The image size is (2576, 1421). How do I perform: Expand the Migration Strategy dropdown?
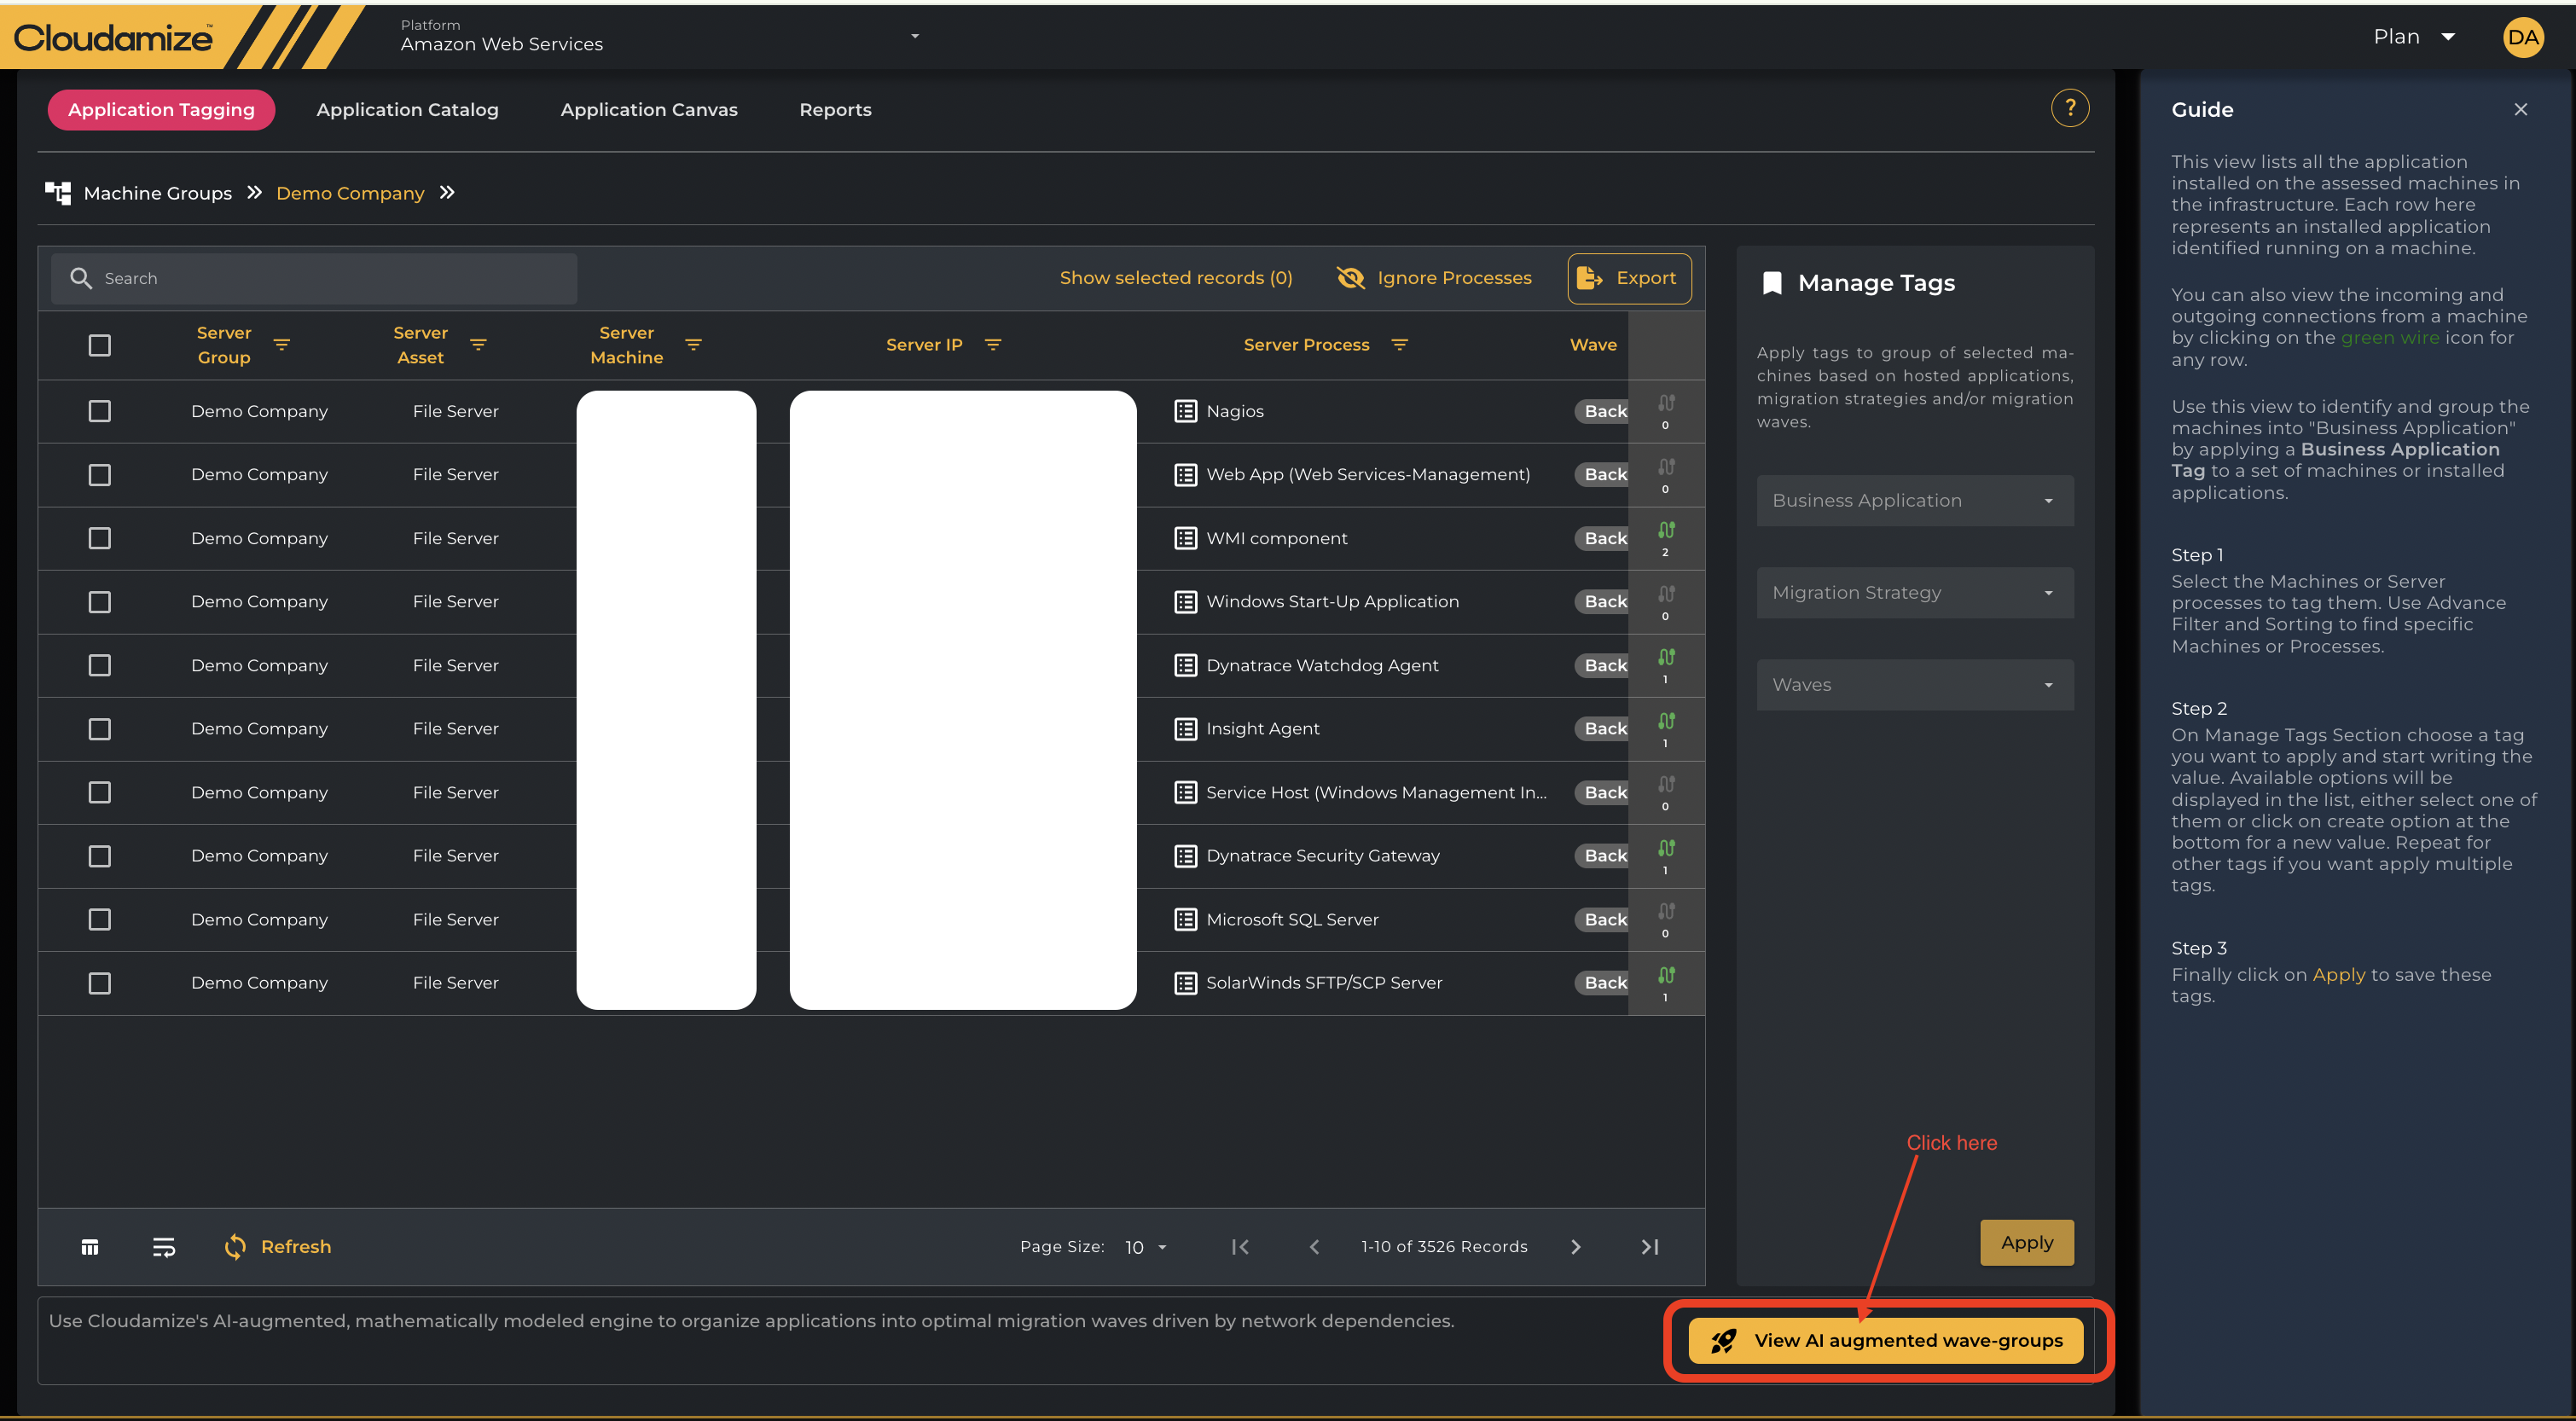click(1914, 592)
